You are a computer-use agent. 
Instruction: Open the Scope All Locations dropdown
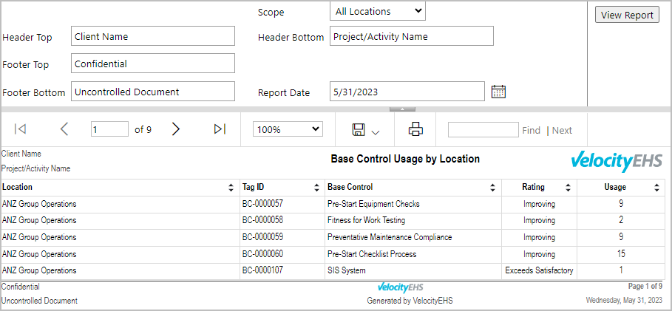pos(378,12)
